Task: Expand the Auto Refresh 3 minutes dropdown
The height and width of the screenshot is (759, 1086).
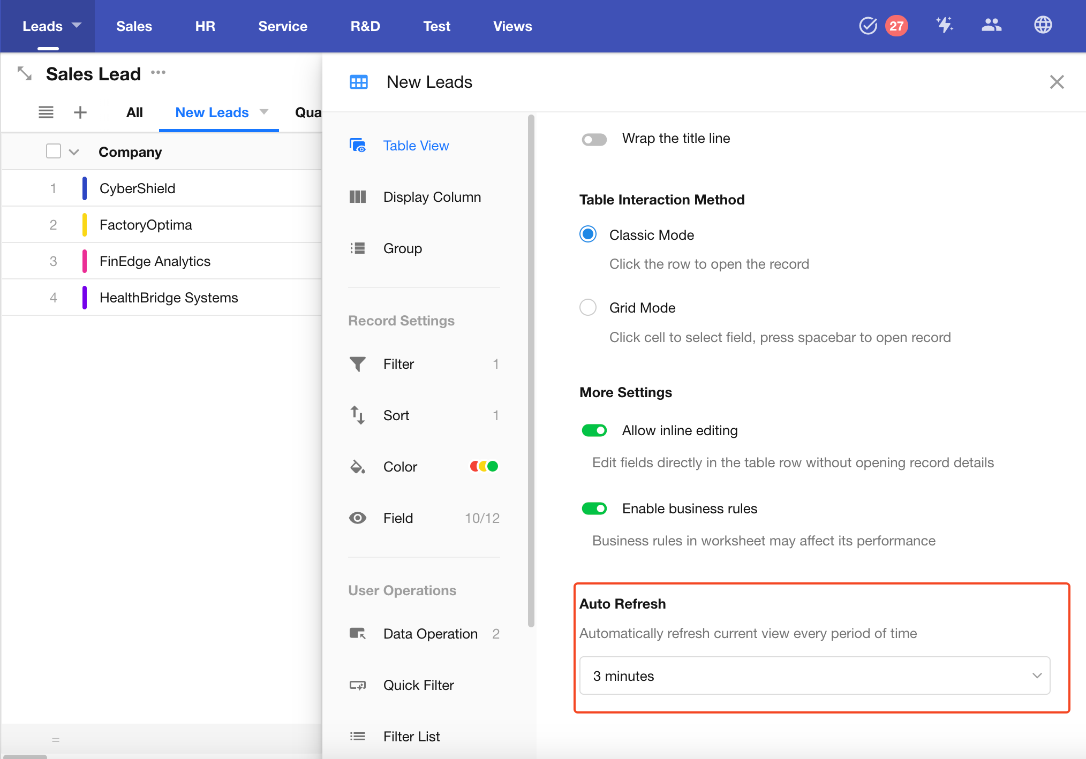Action: pyautogui.click(x=814, y=675)
